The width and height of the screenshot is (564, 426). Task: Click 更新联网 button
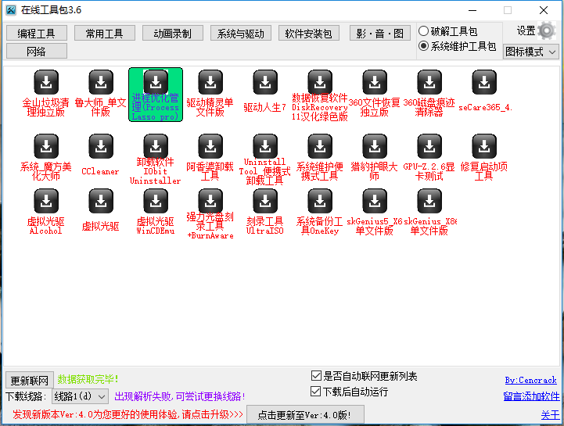pyautogui.click(x=30, y=380)
